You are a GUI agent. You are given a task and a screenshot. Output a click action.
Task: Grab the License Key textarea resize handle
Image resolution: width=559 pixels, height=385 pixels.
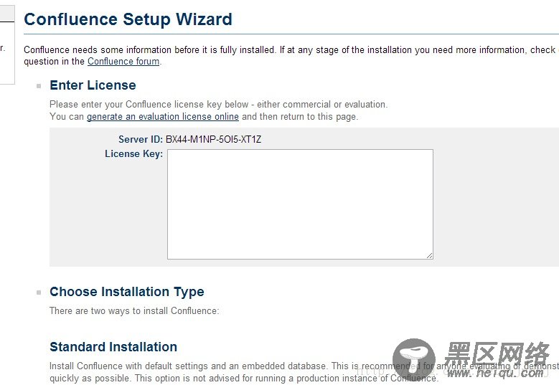429,255
